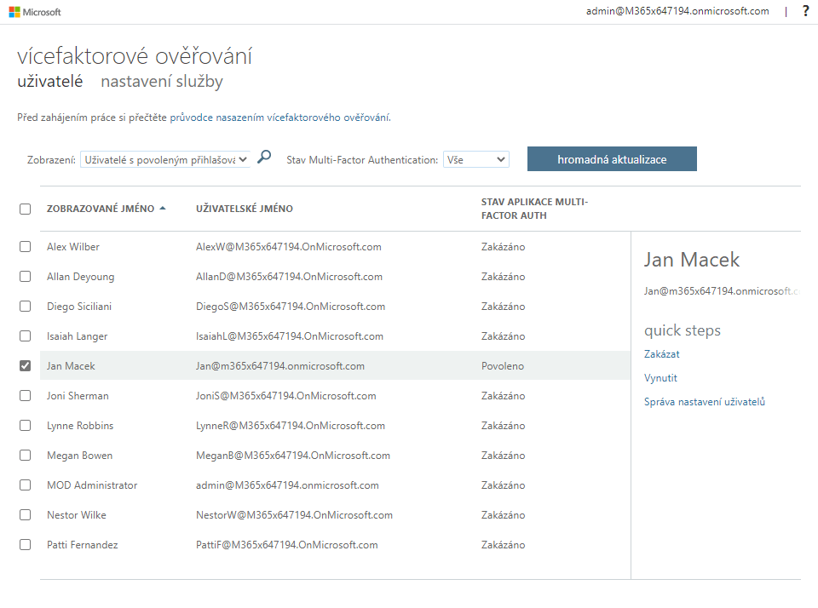Check the box for Megan Bowen
818x608 pixels.
tap(25, 456)
